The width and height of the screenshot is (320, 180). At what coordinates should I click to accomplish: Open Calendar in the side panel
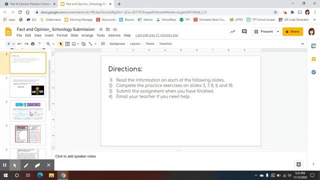click(x=313, y=46)
